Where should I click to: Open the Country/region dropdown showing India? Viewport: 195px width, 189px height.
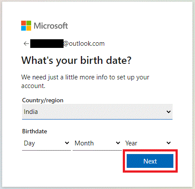[97, 112]
